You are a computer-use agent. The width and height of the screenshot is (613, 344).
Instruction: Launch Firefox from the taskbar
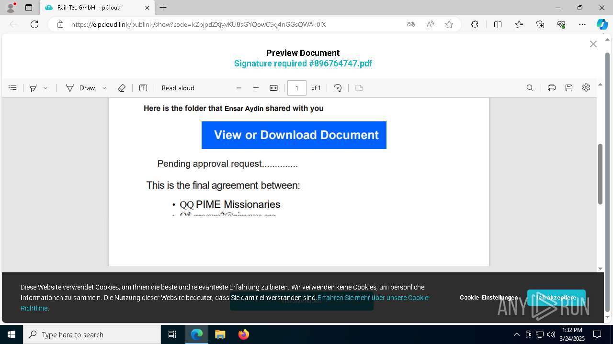243,334
